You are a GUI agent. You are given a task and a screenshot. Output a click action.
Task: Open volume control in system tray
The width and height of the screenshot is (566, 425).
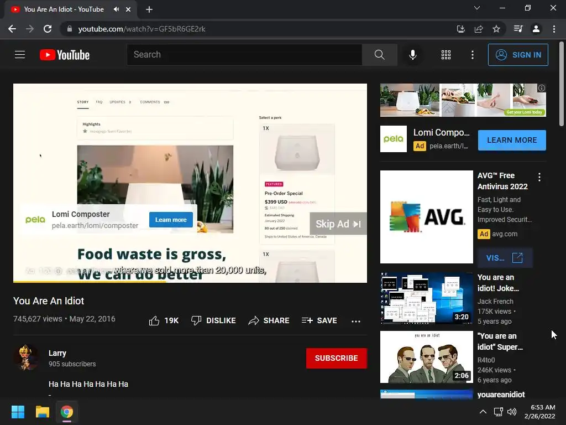[x=512, y=412]
